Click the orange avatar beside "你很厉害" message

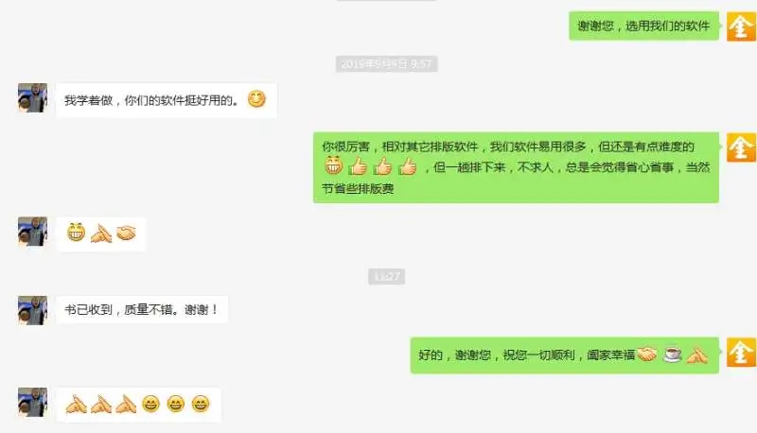[742, 147]
